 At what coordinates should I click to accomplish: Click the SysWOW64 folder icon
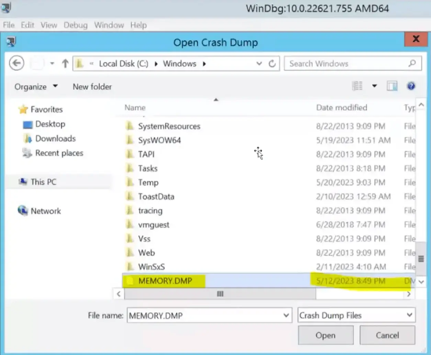(130, 140)
